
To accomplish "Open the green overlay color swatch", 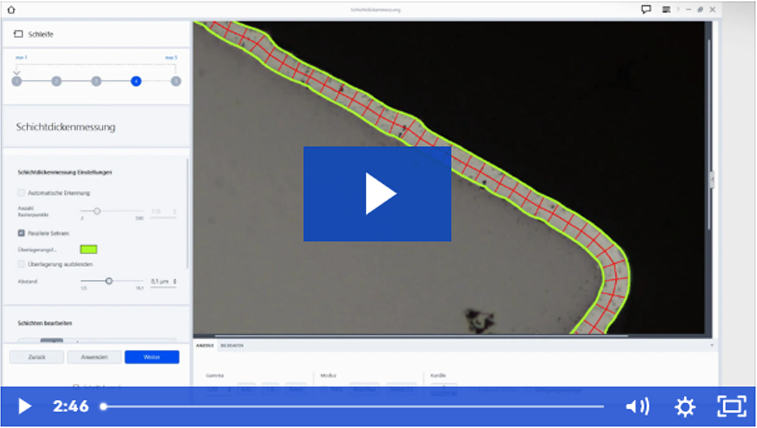I will (x=88, y=249).
